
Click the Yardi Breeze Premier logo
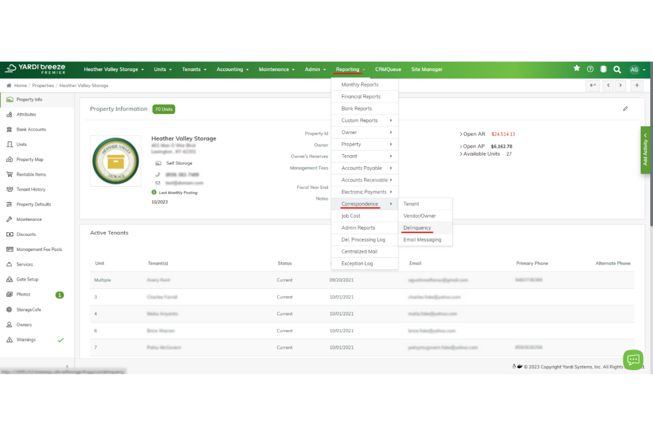[x=35, y=69]
